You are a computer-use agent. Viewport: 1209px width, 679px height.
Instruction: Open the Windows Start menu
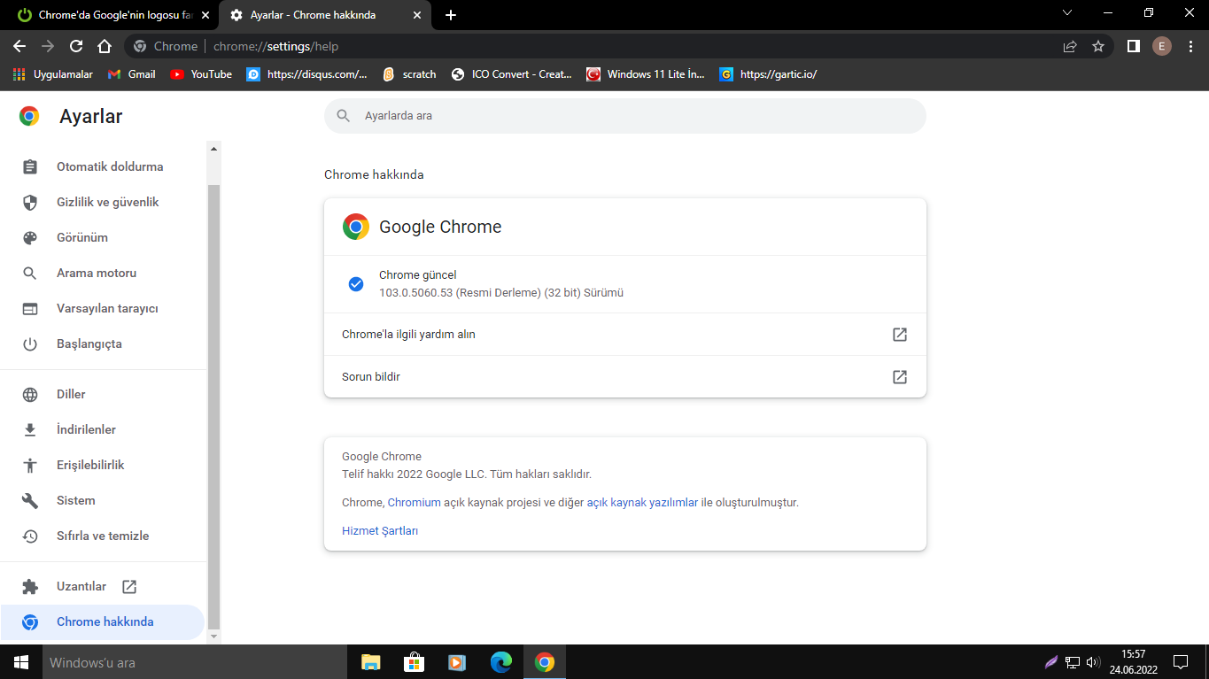(x=21, y=662)
